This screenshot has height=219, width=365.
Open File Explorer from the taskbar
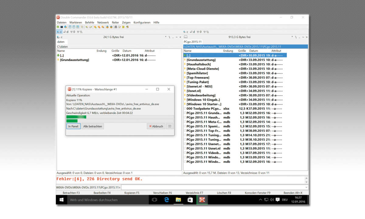coord(178,200)
